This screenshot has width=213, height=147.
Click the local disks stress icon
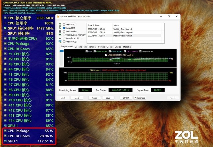point(60,38)
